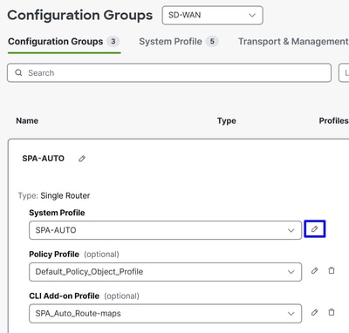Delete the CLI Add-on Profile trash icon

[x=332, y=312]
